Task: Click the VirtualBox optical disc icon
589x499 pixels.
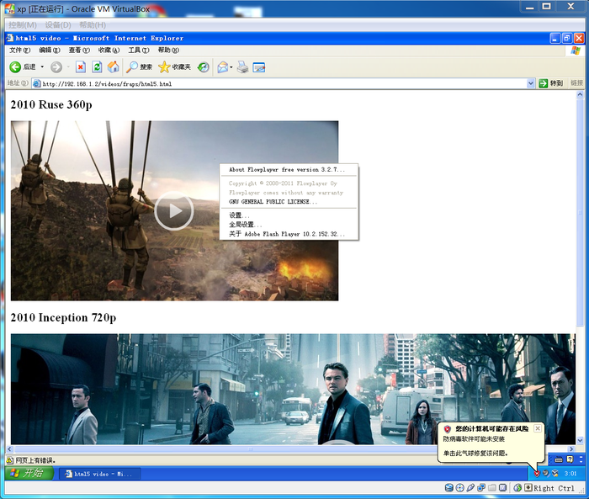Action: click(x=459, y=488)
